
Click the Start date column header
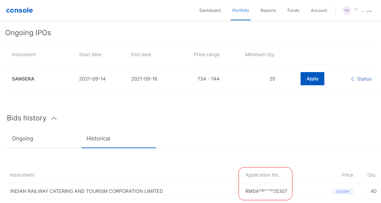(90, 55)
